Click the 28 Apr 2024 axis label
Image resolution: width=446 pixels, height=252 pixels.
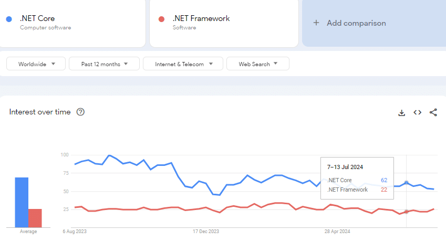[337, 231]
